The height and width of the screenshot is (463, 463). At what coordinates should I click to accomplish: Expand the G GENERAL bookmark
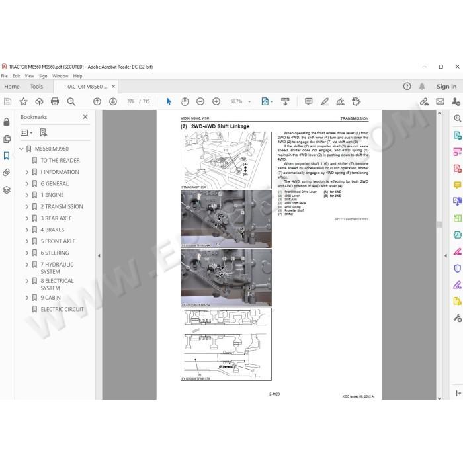27,184
